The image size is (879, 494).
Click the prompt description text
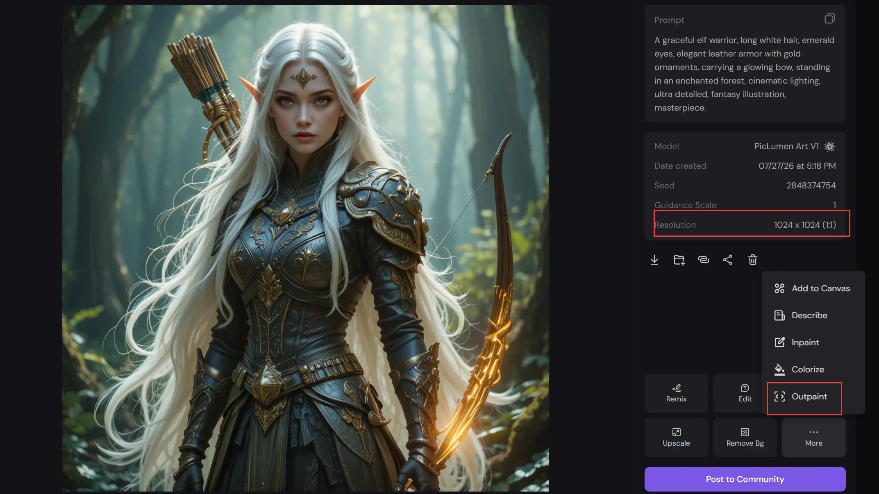click(x=744, y=74)
